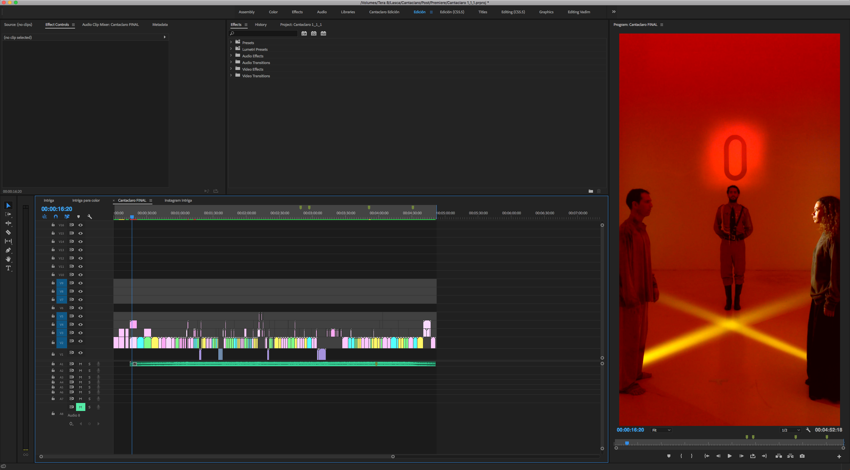Open the Program Monitor Button Editor plus

tap(839, 456)
